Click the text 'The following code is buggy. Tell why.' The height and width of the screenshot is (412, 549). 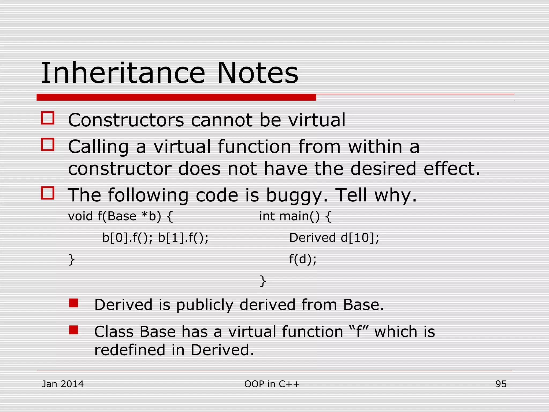click(242, 195)
